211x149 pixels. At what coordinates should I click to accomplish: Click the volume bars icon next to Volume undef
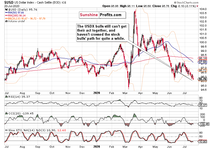click(x=6, y=21)
